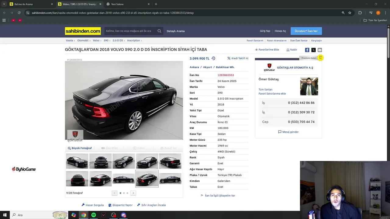Click the Chrome zoom magnifier icon

tap(343, 13)
